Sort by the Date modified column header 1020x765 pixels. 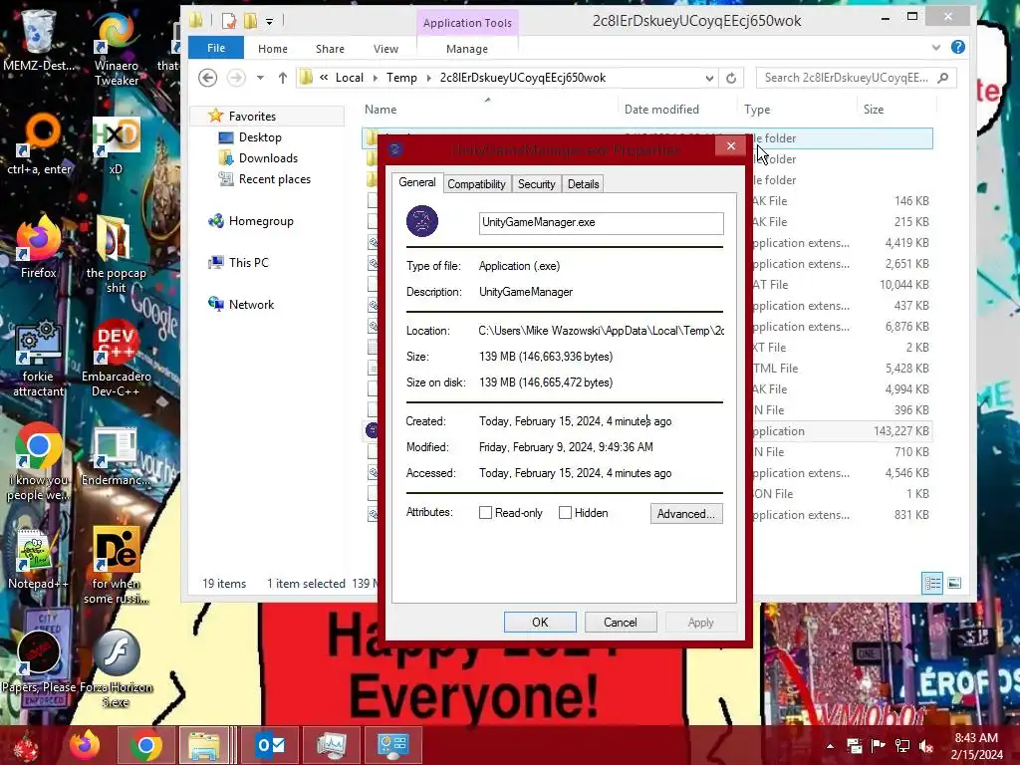(x=661, y=110)
